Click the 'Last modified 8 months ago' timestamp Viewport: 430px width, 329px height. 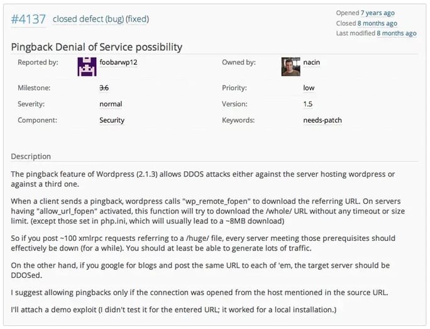(x=396, y=33)
